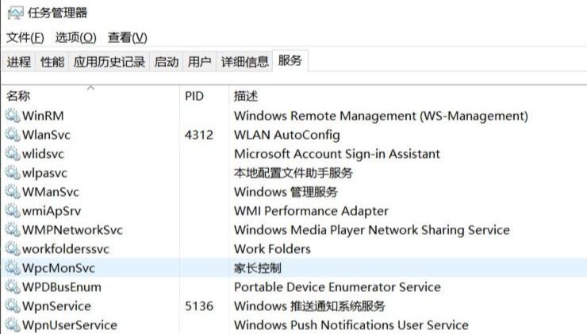The width and height of the screenshot is (587, 334).
Task: Switch to the 进程 tab
Action: [x=19, y=62]
